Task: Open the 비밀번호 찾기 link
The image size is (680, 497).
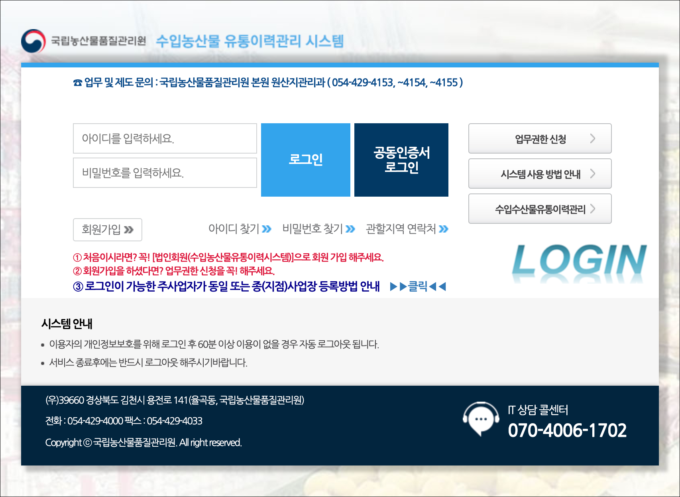Action: (318, 229)
